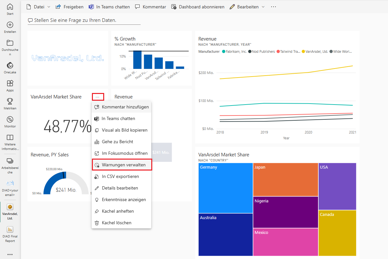The height and width of the screenshot is (259, 388).
Task: Click the Mexico treemap block
Action: [285, 242]
